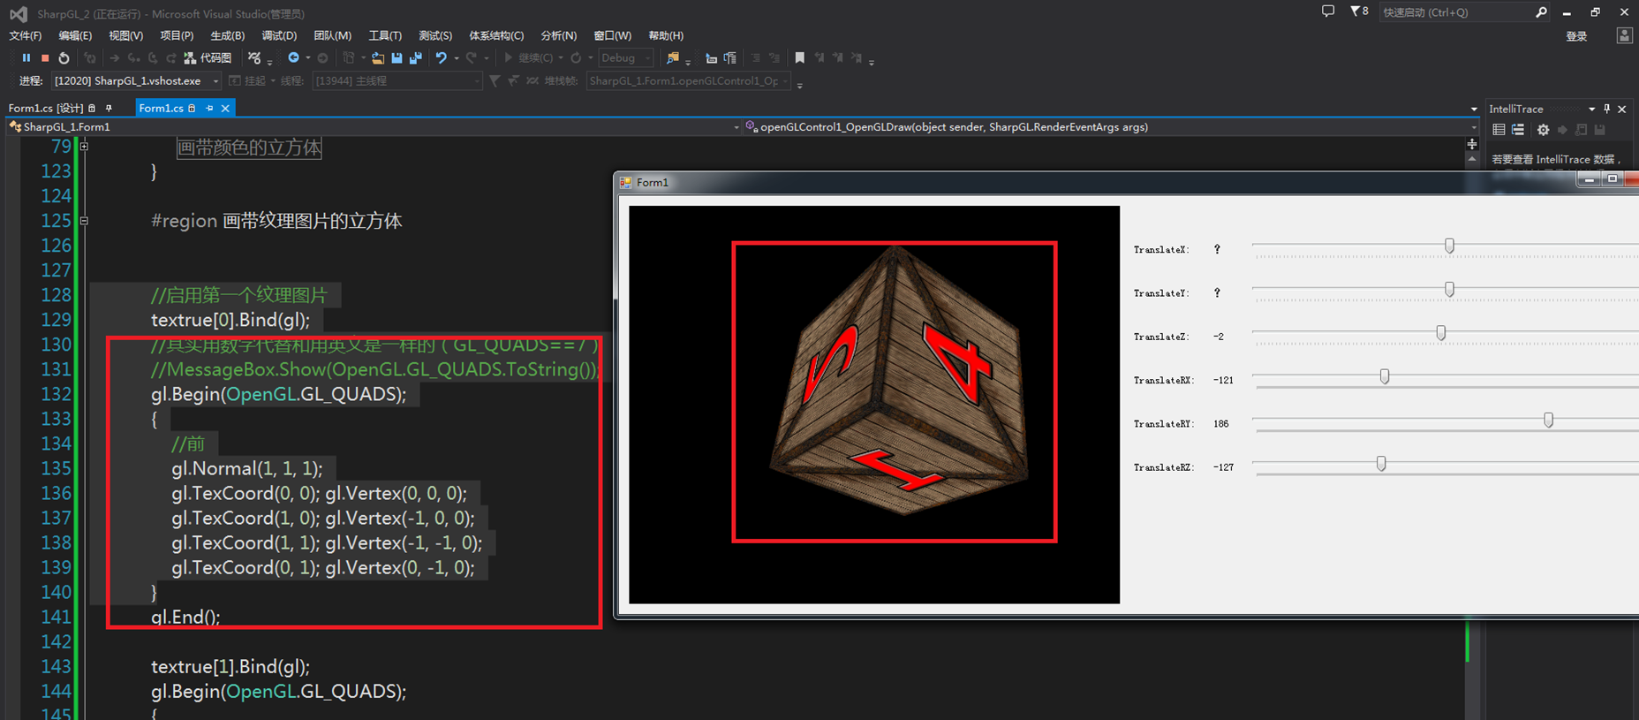This screenshot has width=1639, height=720.
Task: Stop debugging with the red square
Action: (x=45, y=58)
